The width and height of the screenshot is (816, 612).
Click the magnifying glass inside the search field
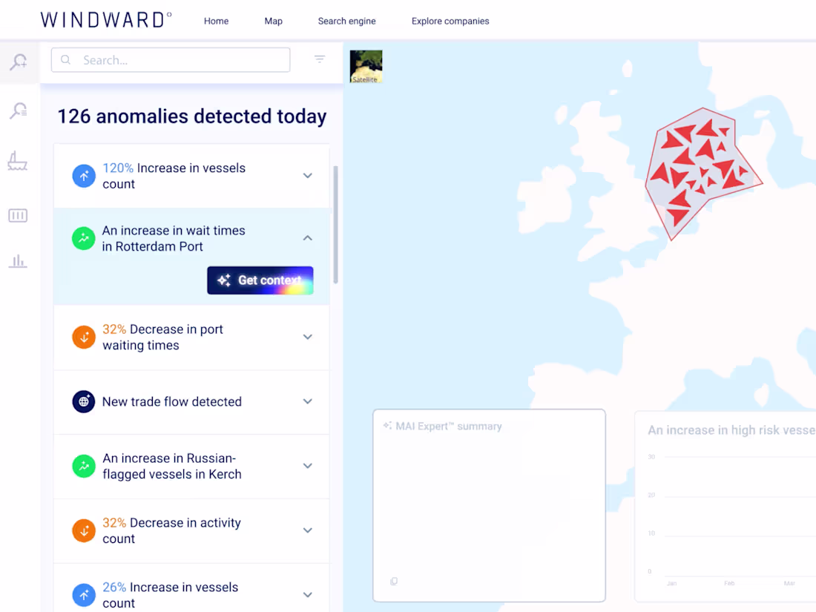pyautogui.click(x=65, y=59)
